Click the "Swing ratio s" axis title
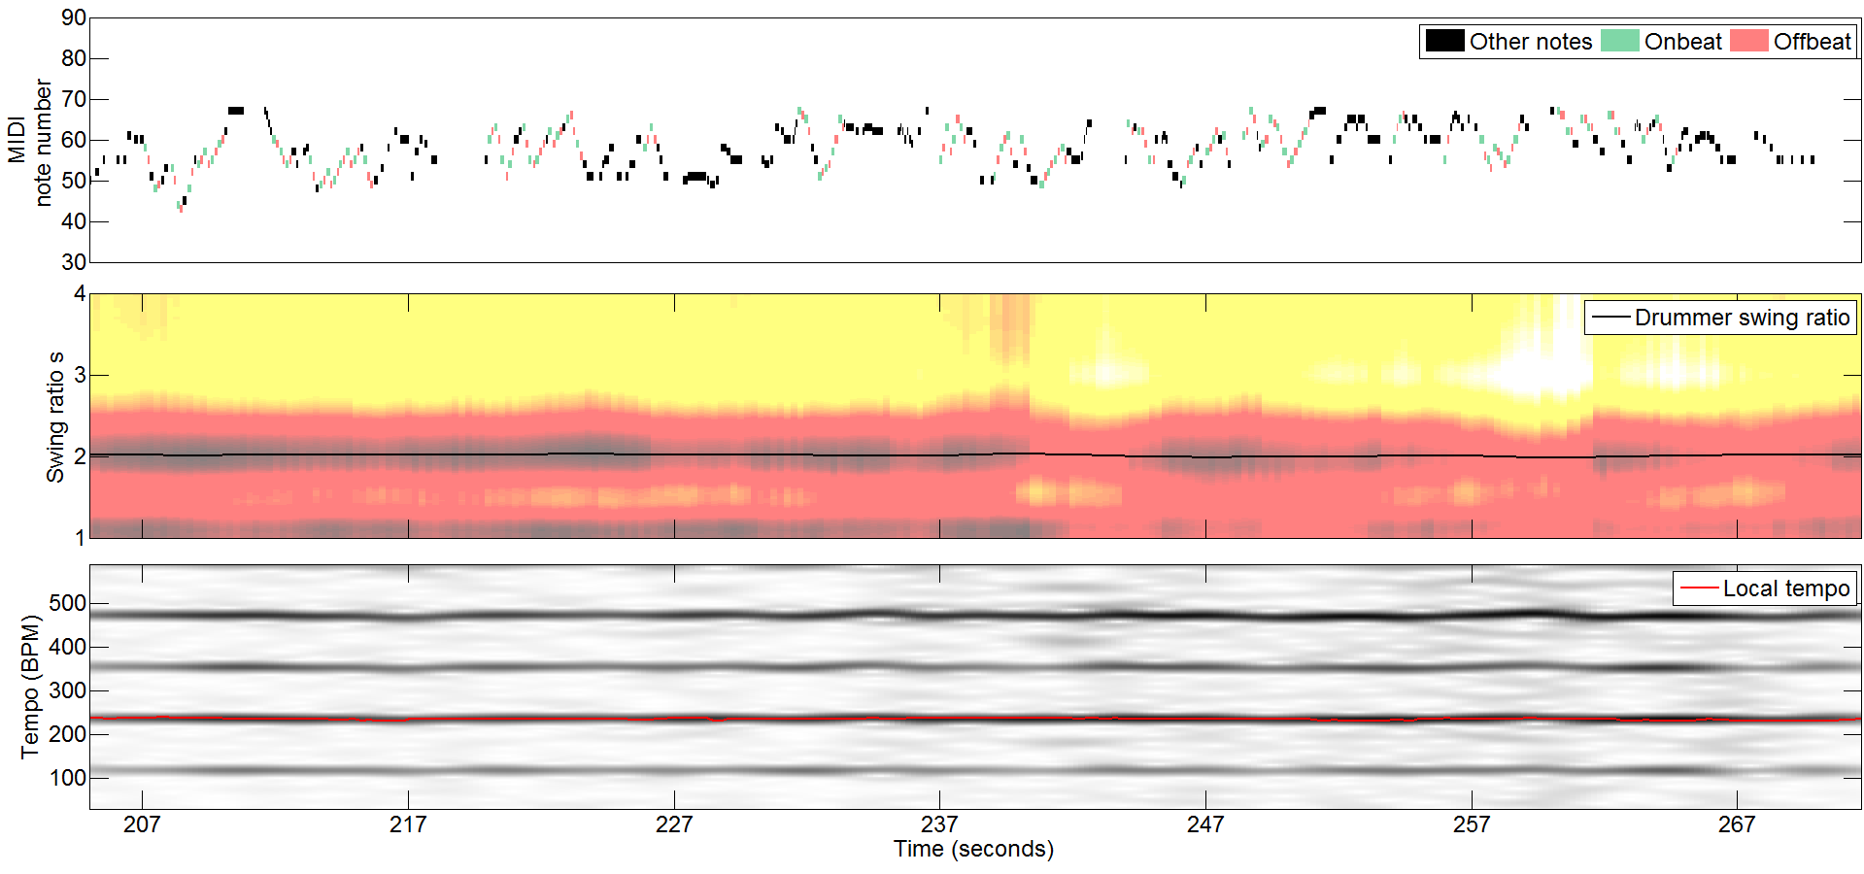Viewport: 1864px width, 874px height. (x=55, y=417)
